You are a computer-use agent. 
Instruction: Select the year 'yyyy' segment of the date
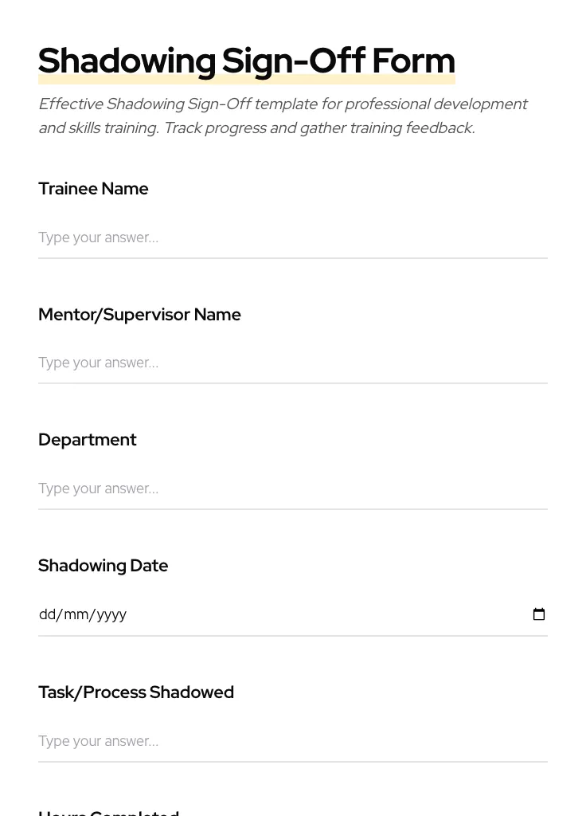pos(111,614)
